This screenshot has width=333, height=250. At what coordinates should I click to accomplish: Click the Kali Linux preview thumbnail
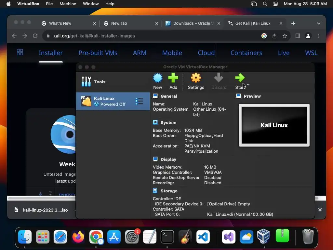(274, 125)
